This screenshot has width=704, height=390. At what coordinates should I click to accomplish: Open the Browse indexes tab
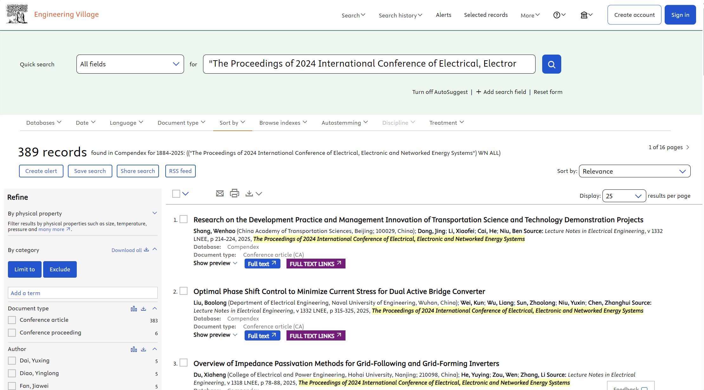coord(283,122)
